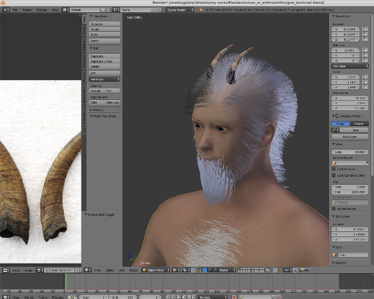This screenshot has height=299, width=374.
Task: Open the Cycles Render engine dropdown
Action: click(180, 9)
